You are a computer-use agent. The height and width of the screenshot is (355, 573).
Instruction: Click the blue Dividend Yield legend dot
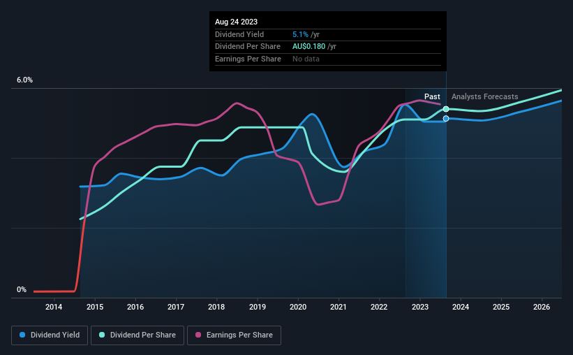click(22, 335)
